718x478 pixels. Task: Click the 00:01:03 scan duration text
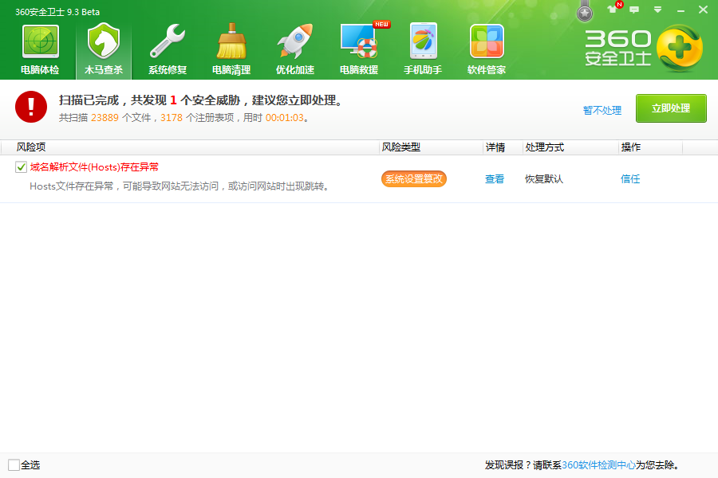click(284, 118)
